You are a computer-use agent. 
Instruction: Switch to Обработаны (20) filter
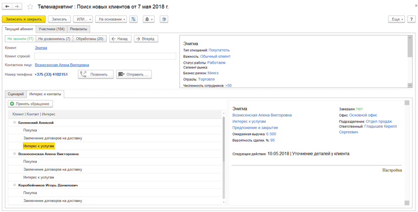pyautogui.click(x=90, y=39)
